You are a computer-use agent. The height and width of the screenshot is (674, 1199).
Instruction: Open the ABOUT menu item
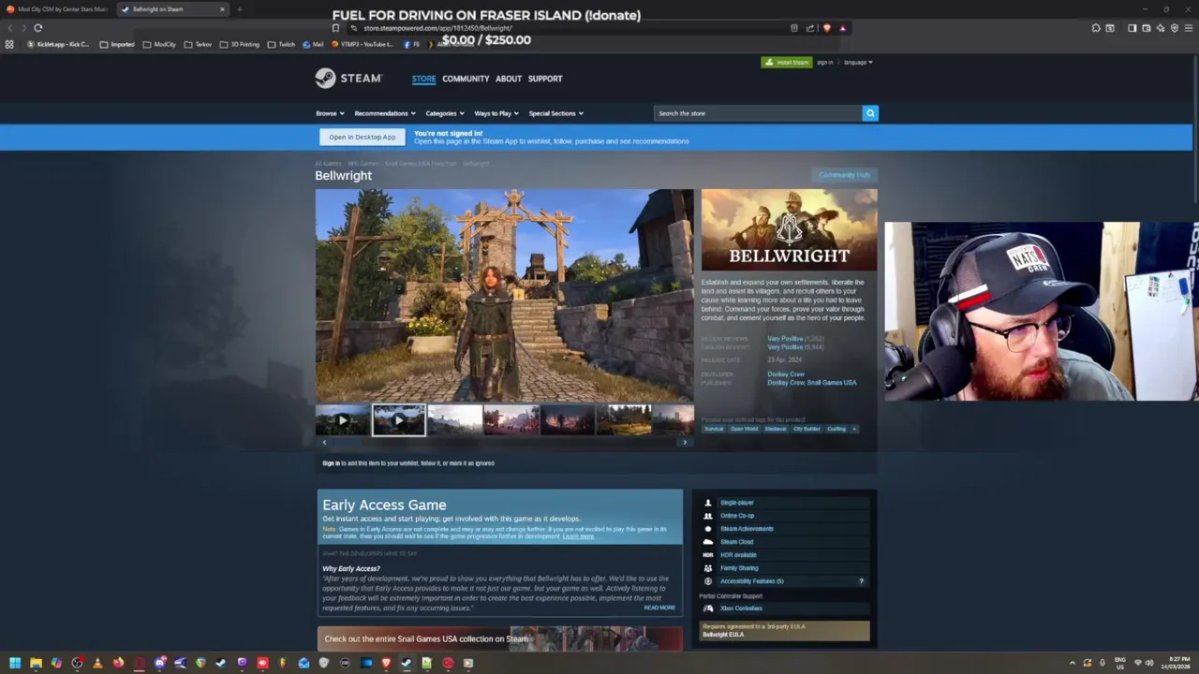509,79
